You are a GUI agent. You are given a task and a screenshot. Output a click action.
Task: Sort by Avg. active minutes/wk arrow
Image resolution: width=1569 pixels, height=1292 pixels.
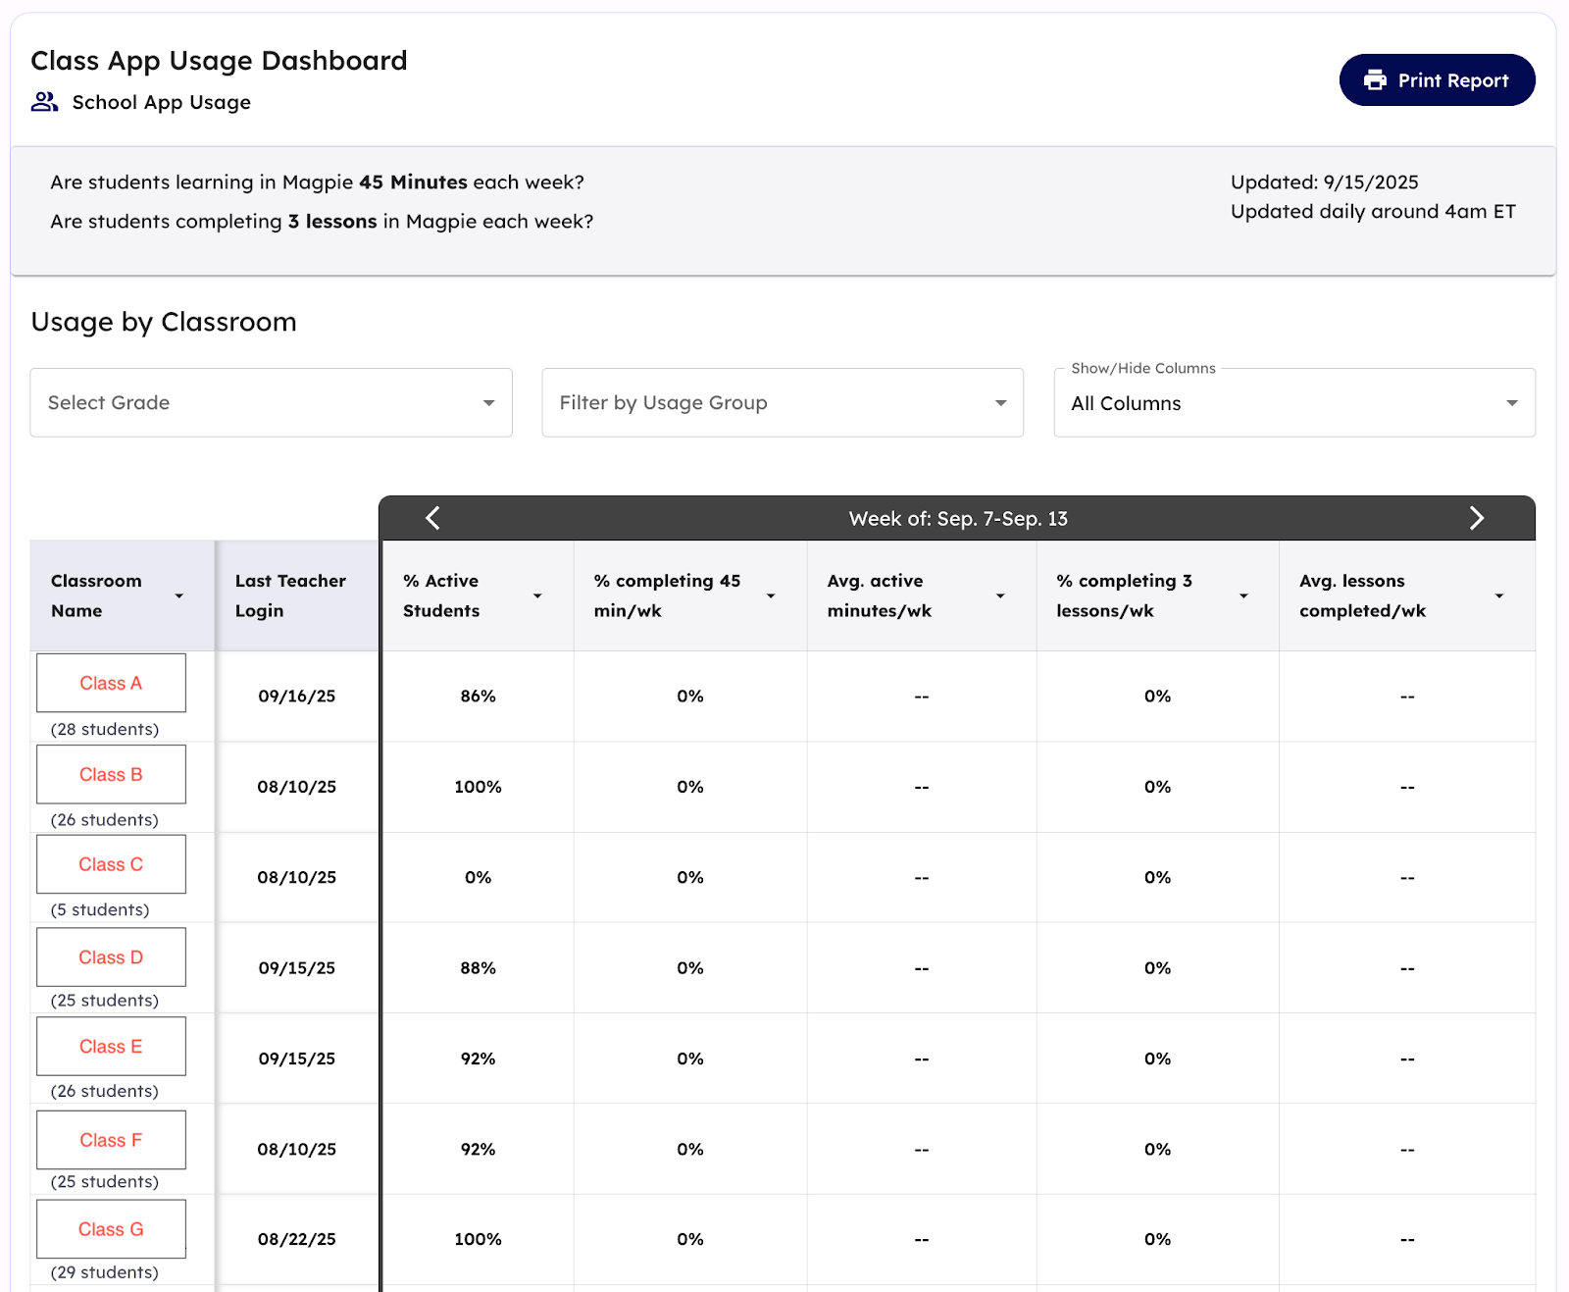pos(1000,596)
